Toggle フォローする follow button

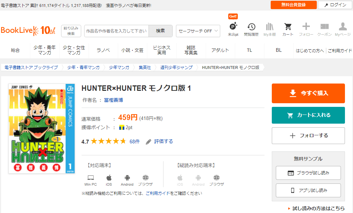308,136
